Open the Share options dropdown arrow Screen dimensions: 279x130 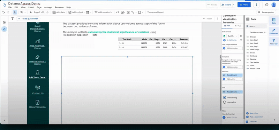[x=234, y=5]
